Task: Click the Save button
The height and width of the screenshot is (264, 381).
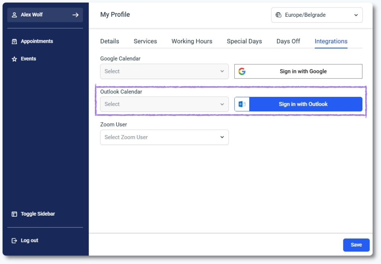Action: 356,245
